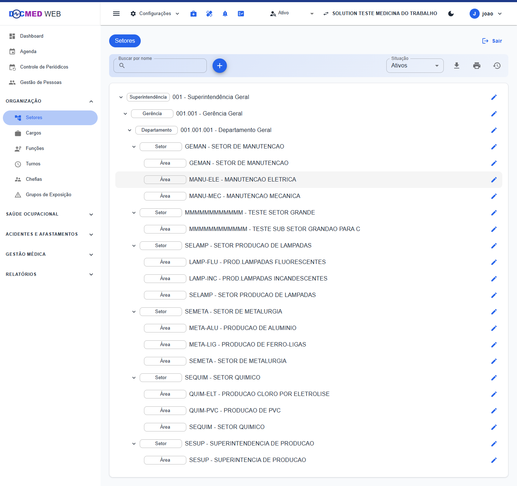
Task: Expand the Saúde Ocupacional sidebar section
Action: [50, 214]
